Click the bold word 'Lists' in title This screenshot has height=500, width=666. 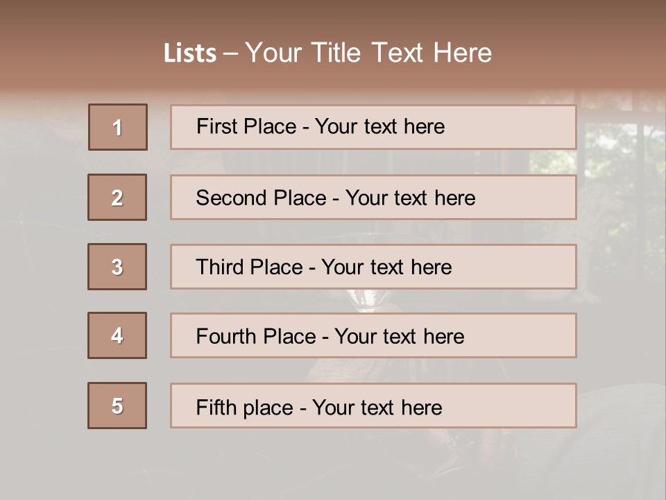tap(190, 53)
